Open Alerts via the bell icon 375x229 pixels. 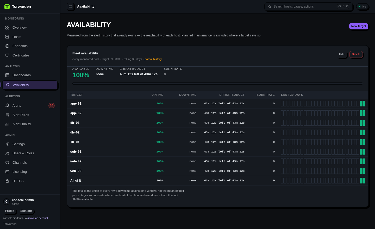coord(7,105)
